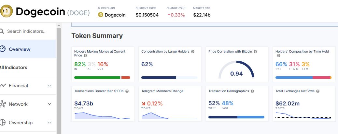The width and height of the screenshot is (338, 134).
Task: Click Telegram Members Change title
Action: pyautogui.click(x=162, y=91)
